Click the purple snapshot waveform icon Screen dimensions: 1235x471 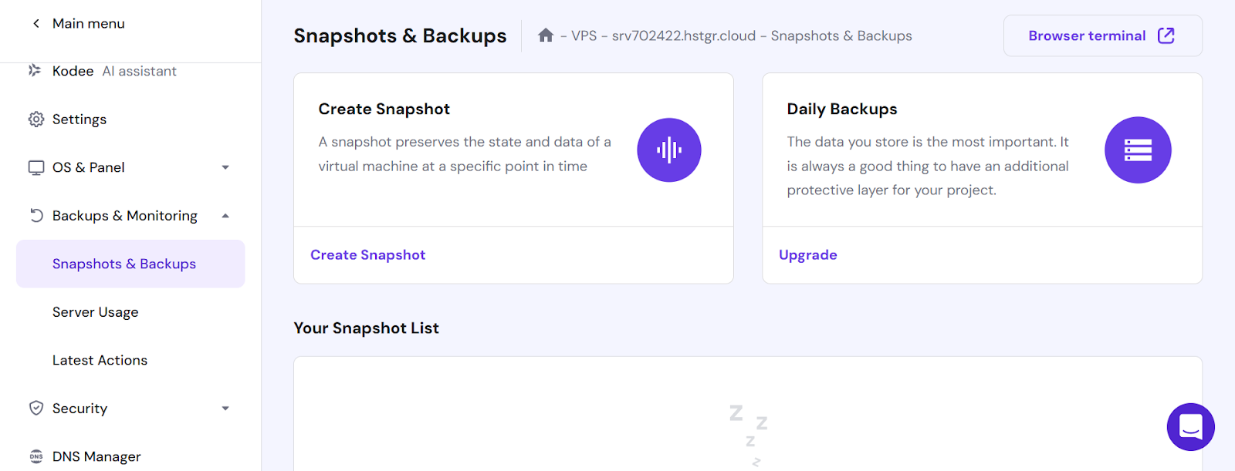click(668, 150)
